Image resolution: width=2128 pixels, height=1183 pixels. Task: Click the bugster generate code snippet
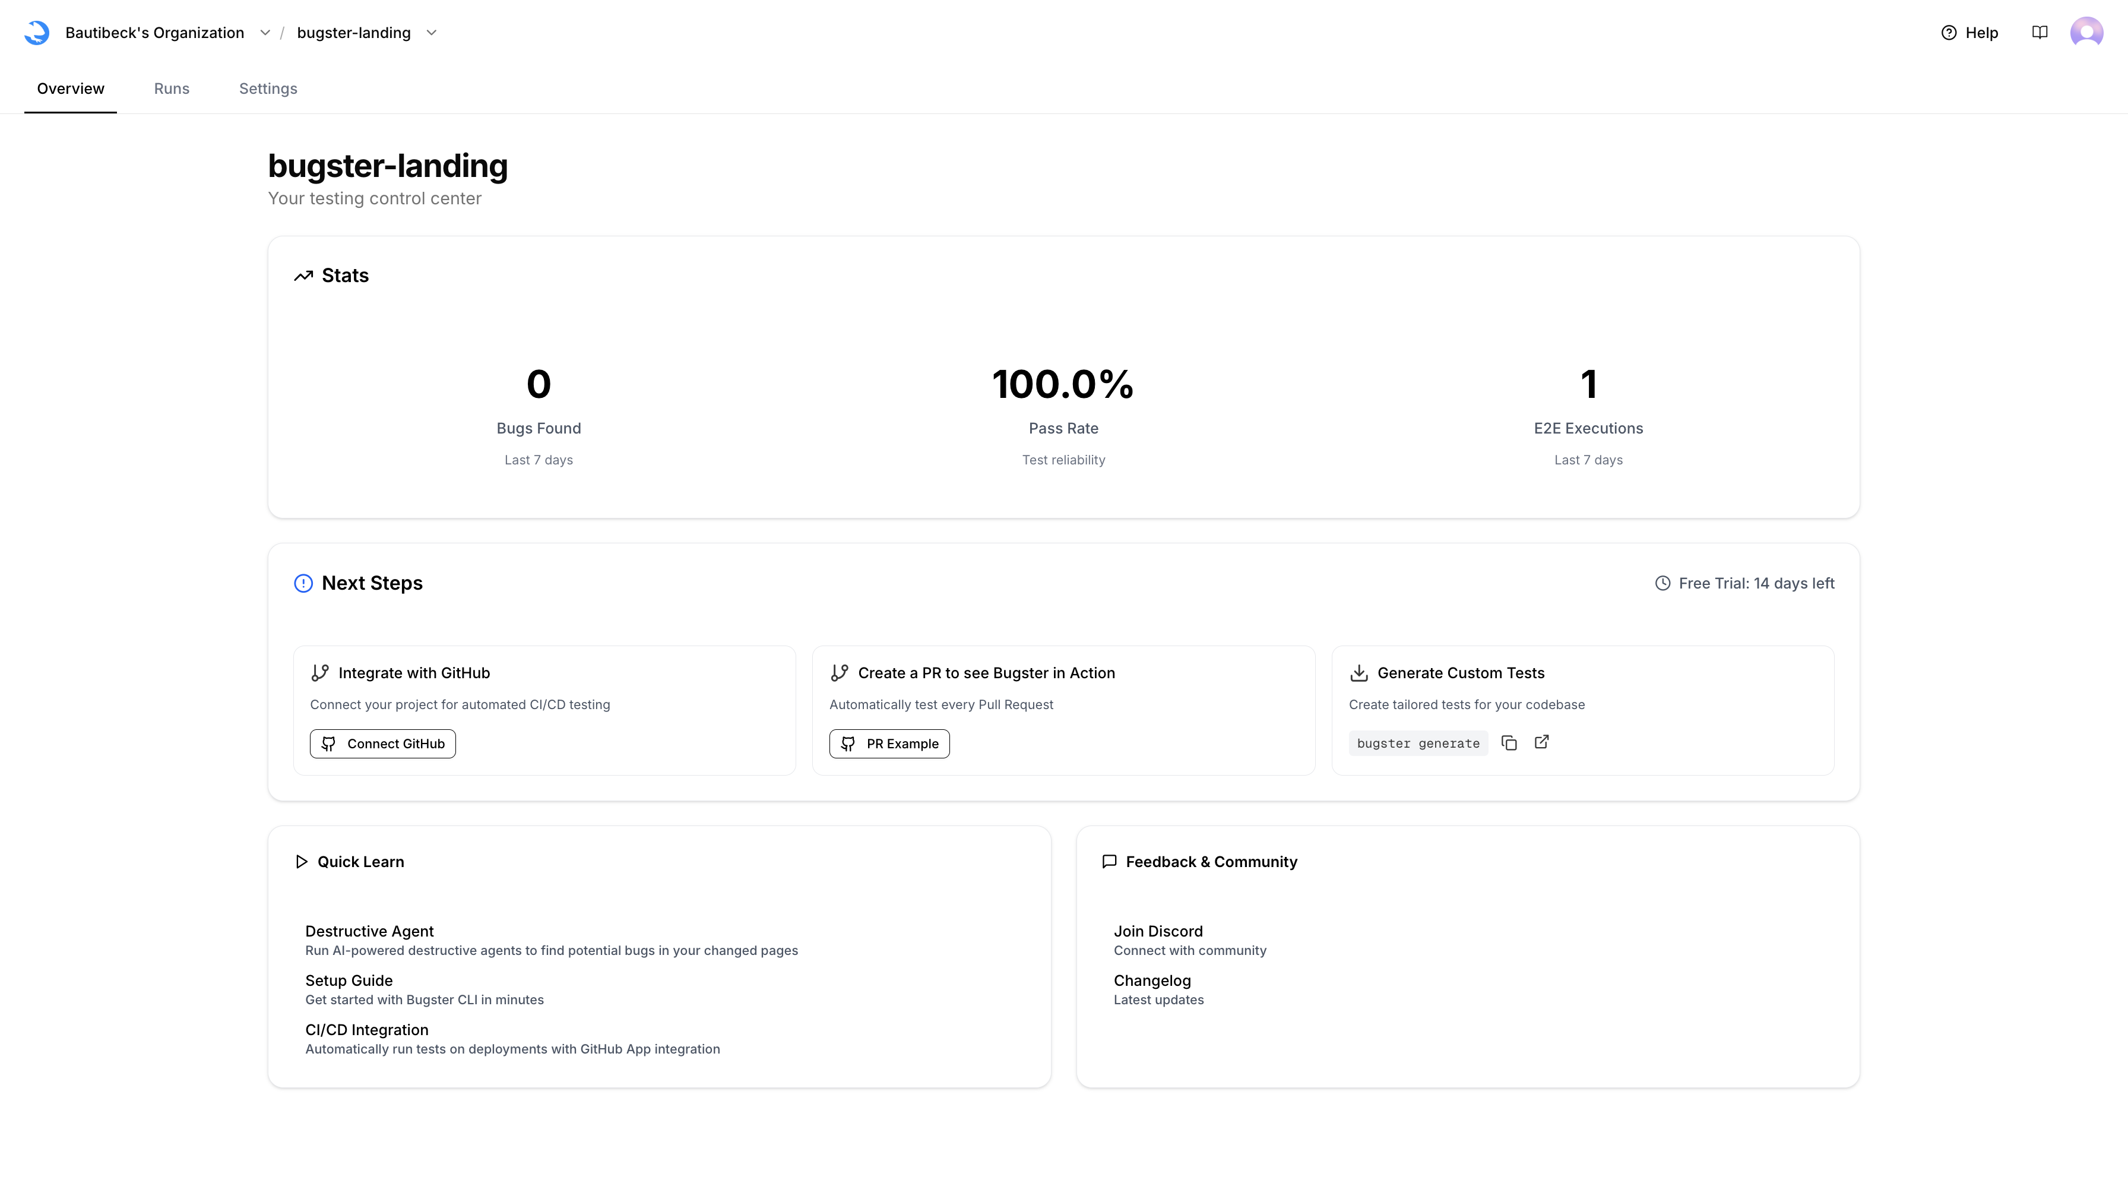(x=1417, y=744)
